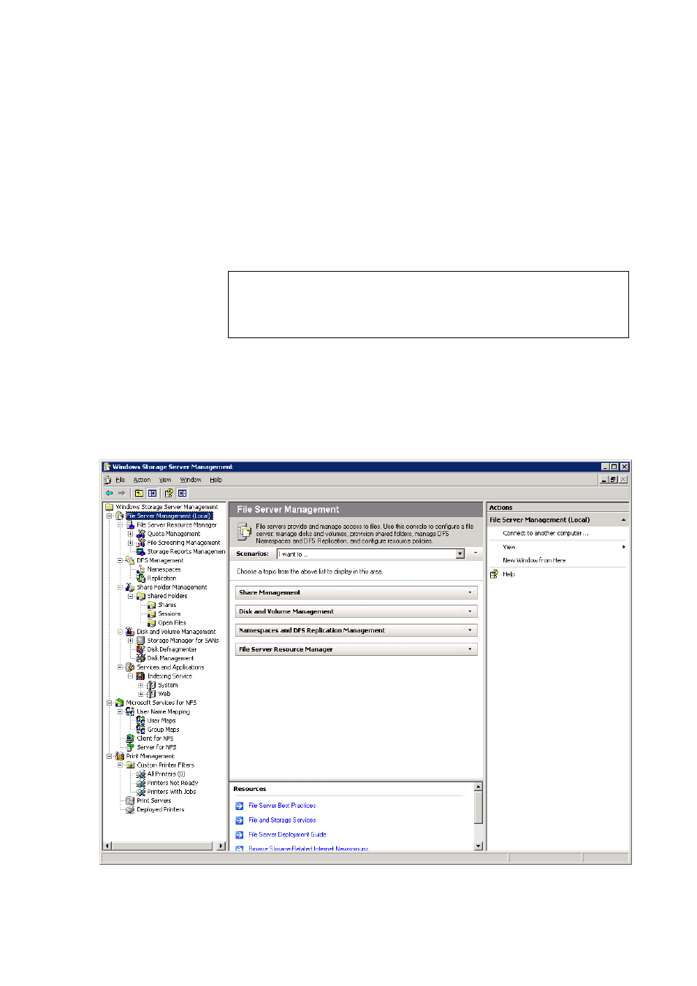Click the Shares folder icon
This screenshot has height=986, width=697.
point(151,605)
